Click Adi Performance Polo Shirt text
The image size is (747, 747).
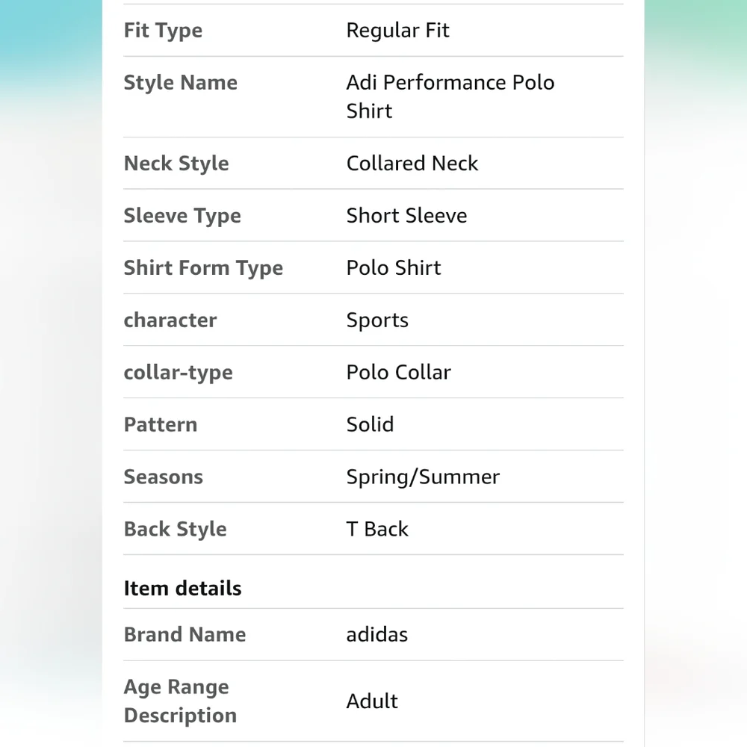pyautogui.click(x=450, y=96)
